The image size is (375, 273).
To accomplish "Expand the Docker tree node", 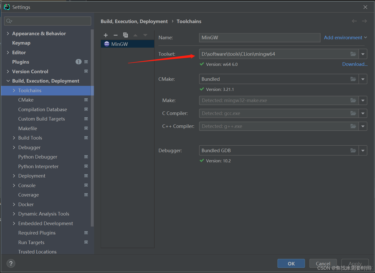I will [14, 204].
